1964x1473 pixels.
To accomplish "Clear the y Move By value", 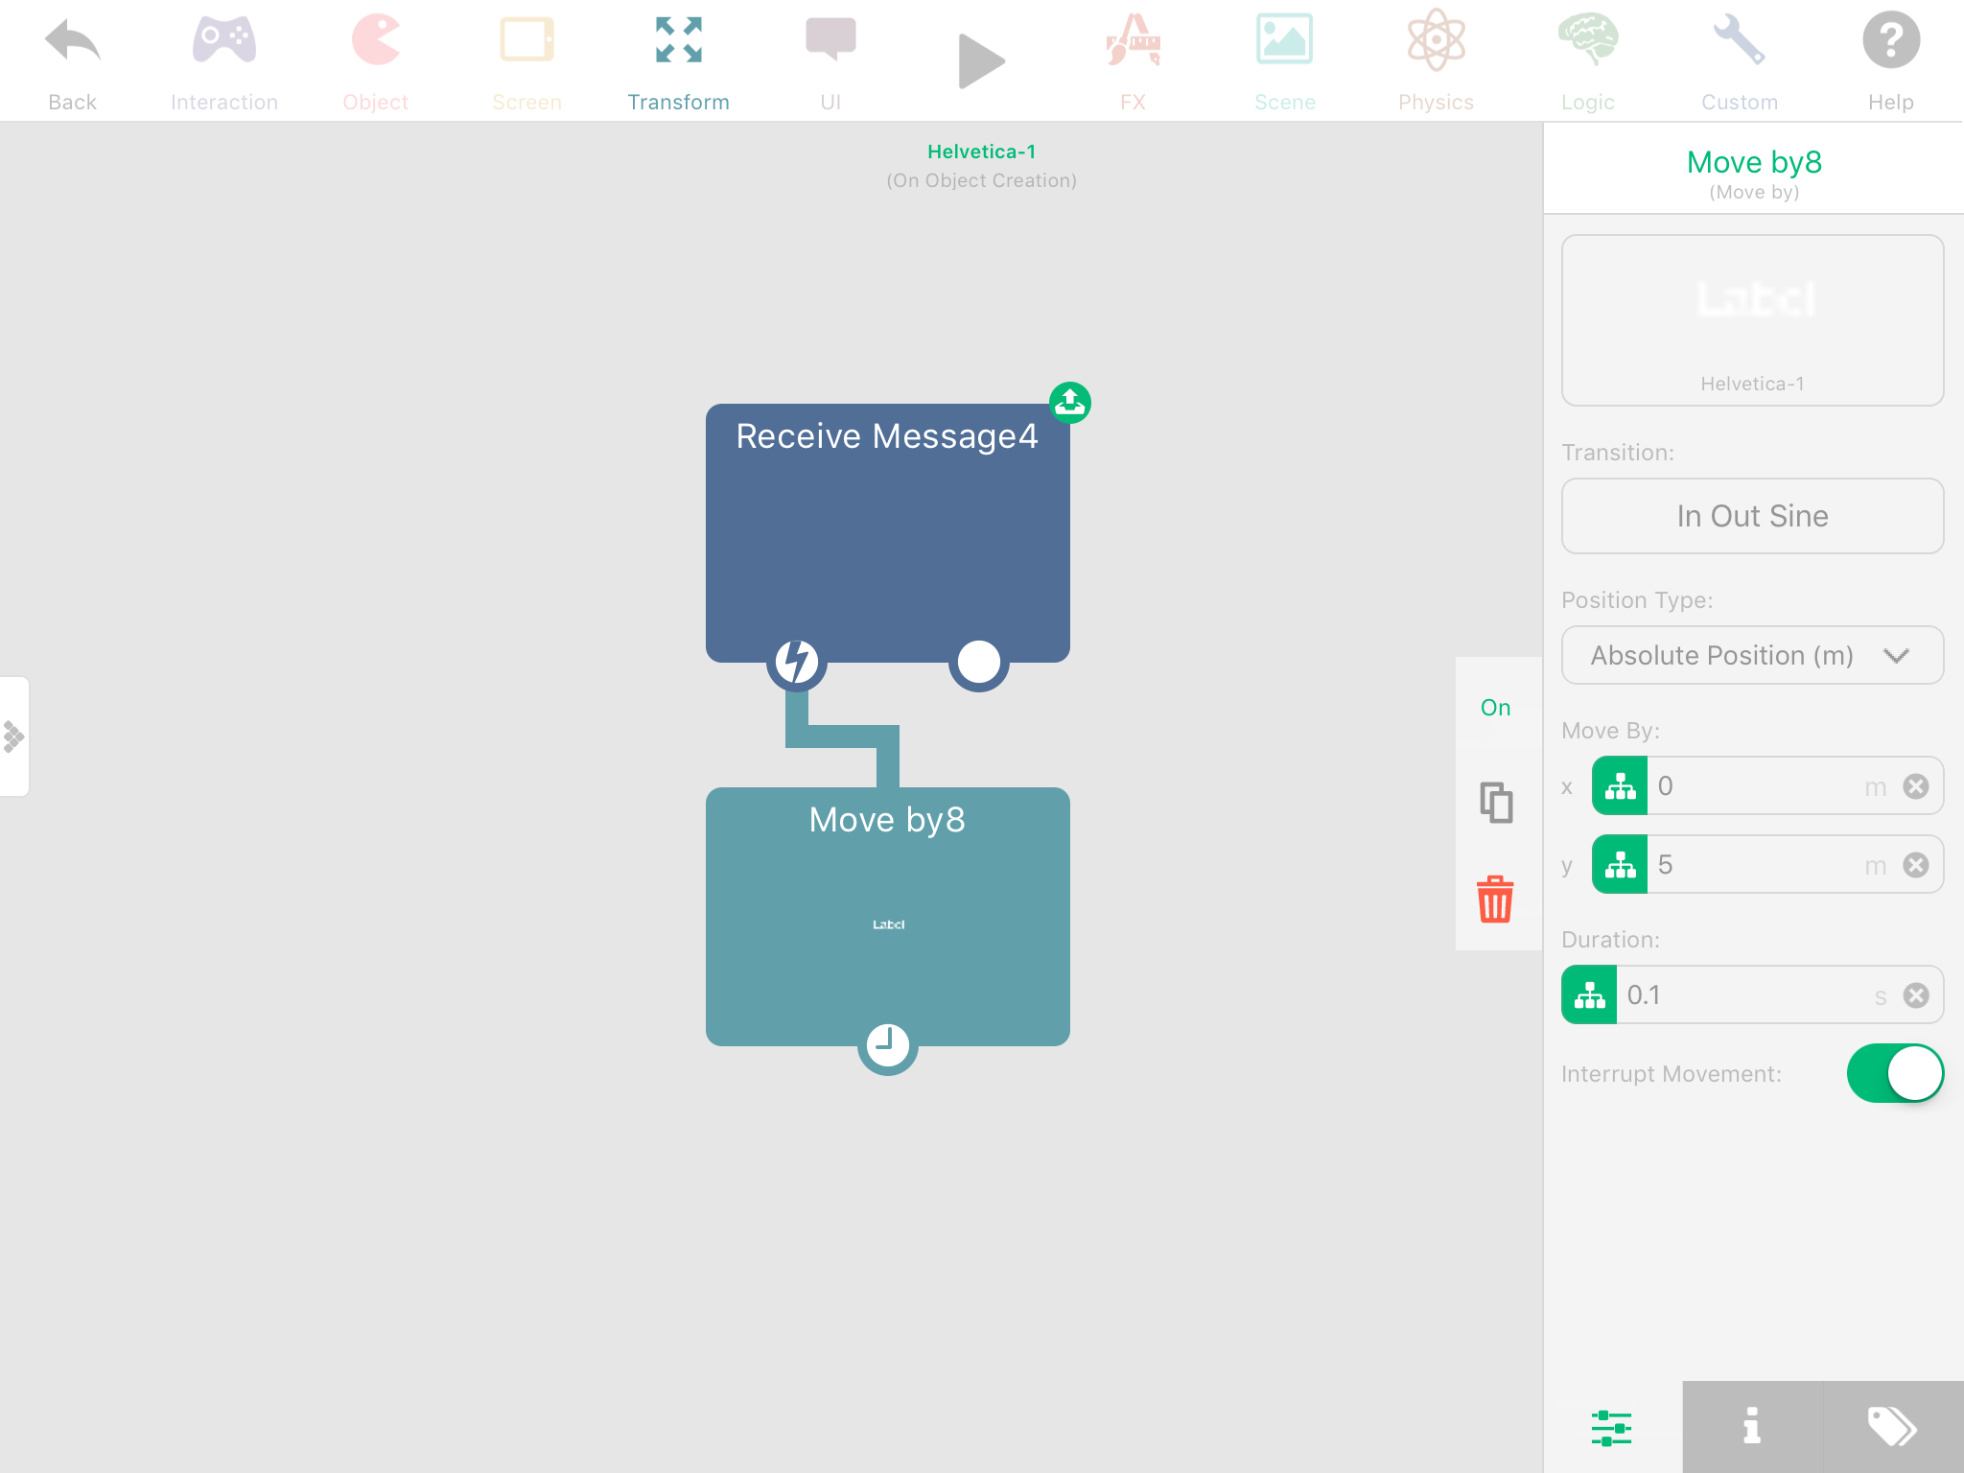I will pos(1915,865).
